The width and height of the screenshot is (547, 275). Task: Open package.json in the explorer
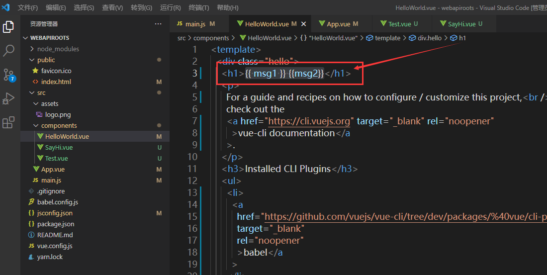click(56, 224)
